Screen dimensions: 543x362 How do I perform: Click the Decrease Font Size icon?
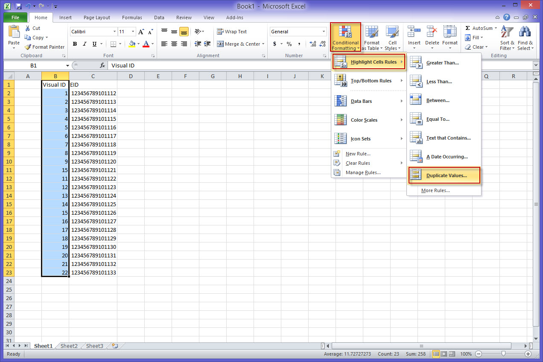[150, 32]
